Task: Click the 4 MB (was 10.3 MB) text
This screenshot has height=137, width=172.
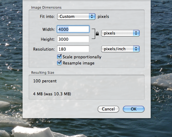Action: pyautogui.click(x=52, y=94)
